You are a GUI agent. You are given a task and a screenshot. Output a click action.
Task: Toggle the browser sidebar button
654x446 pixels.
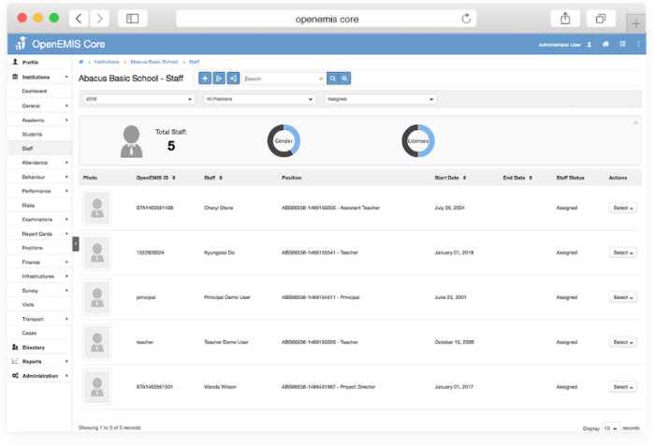pyautogui.click(x=133, y=19)
